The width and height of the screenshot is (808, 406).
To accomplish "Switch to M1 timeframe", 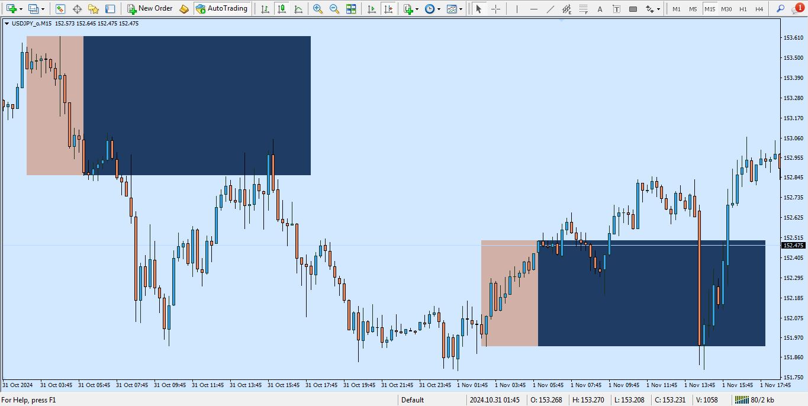I will coord(676,9).
